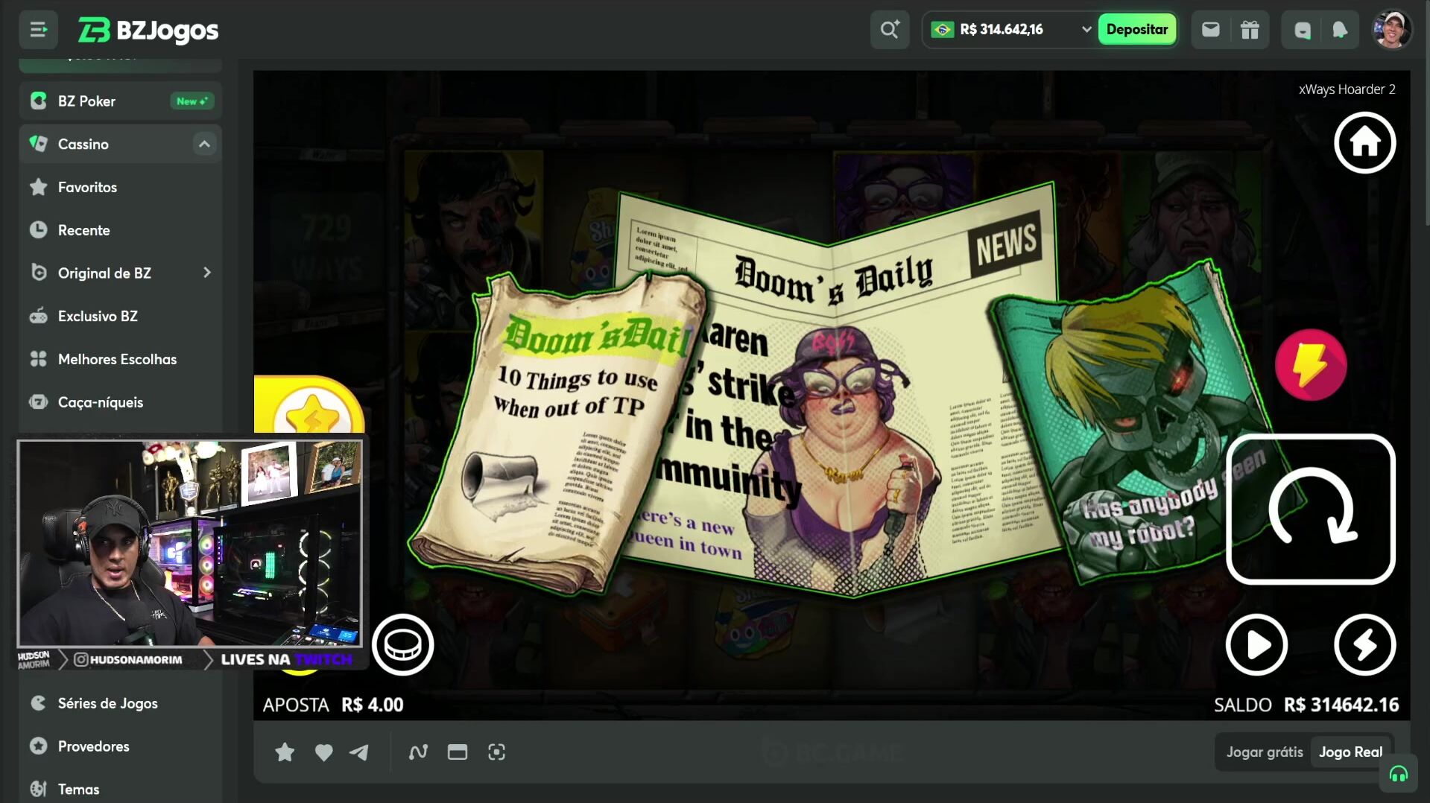The height and width of the screenshot is (803, 1430).
Task: Open Provedores in sidebar
Action: 120,746
